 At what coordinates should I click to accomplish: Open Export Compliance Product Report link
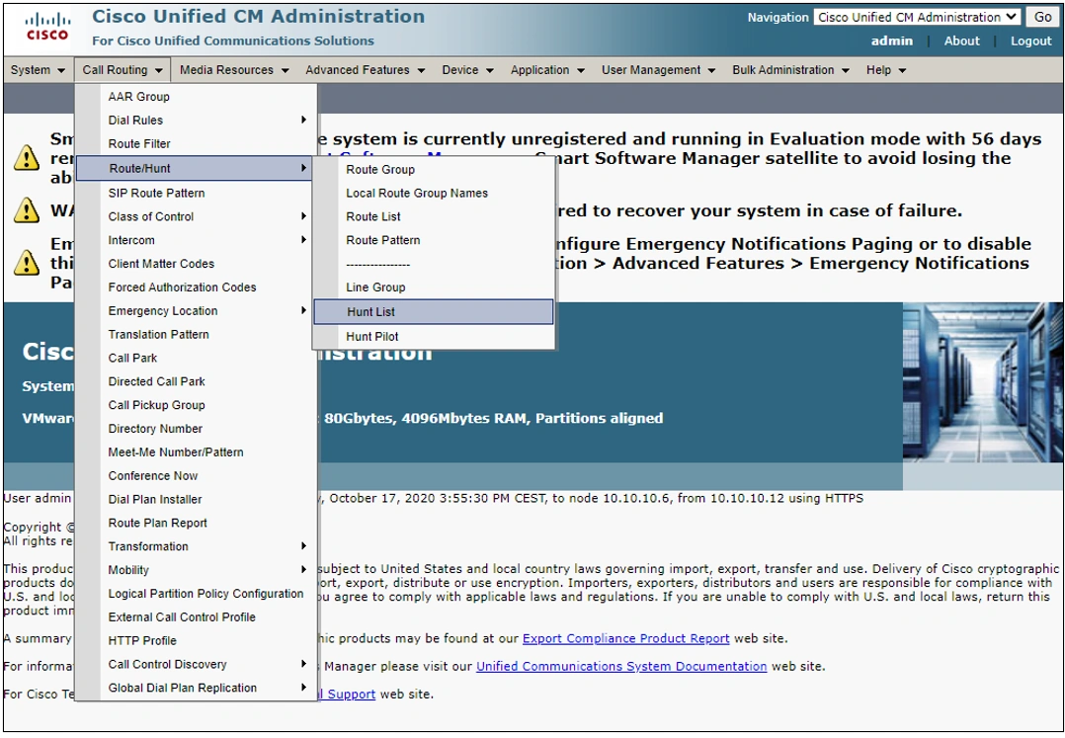tap(625, 639)
